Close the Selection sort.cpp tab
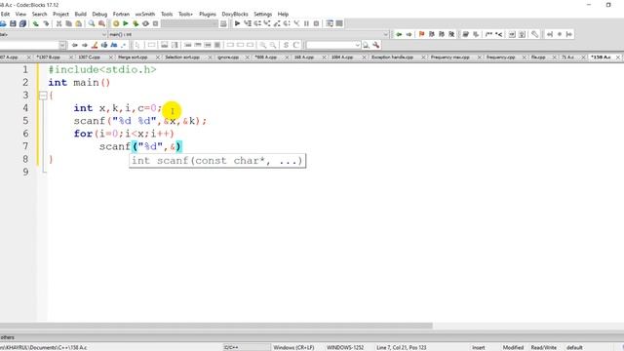This screenshot has height=351, width=624. 210,58
